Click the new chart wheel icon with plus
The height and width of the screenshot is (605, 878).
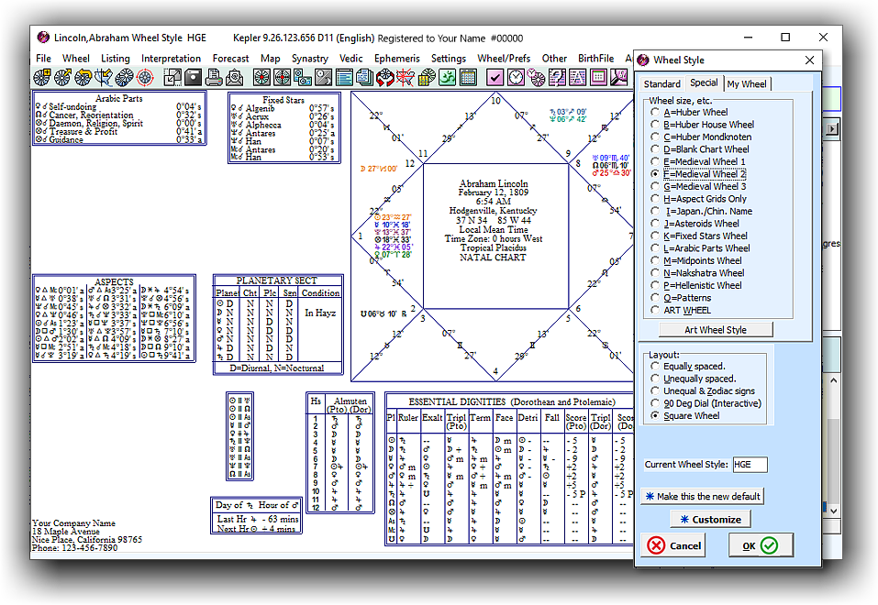(42, 77)
